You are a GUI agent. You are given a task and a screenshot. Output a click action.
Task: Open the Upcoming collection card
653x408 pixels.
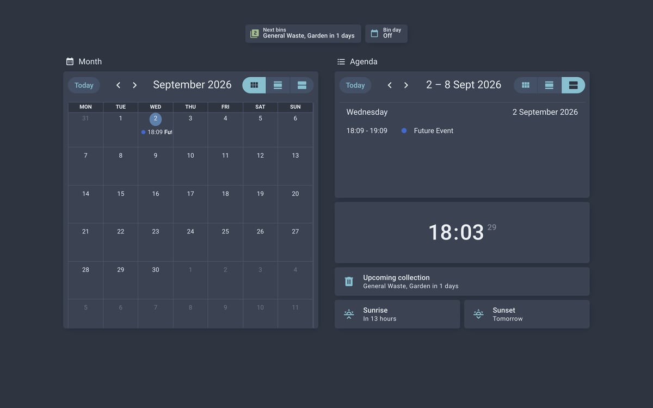pos(462,281)
